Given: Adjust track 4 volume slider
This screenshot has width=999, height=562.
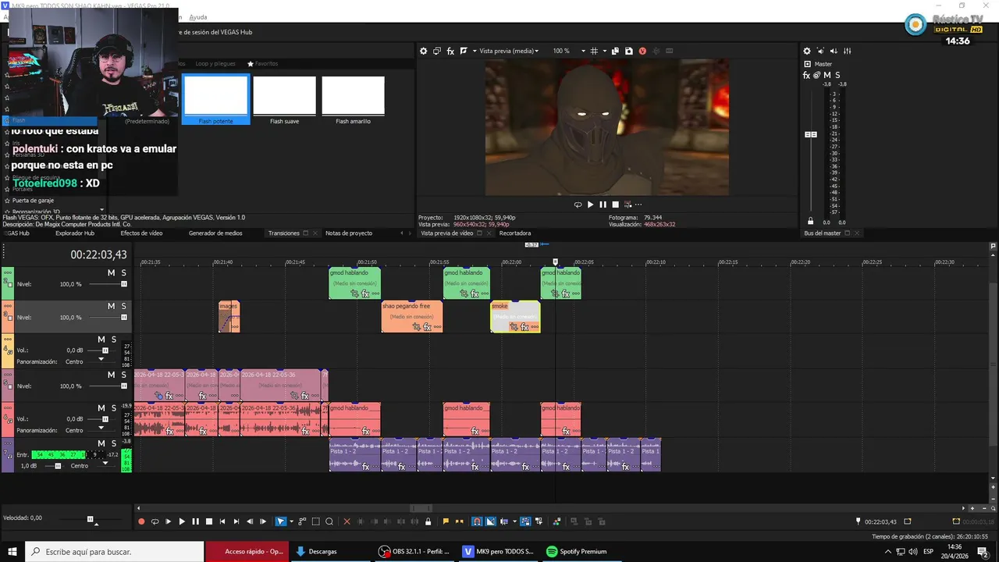Looking at the screenshot, I should 104,350.
